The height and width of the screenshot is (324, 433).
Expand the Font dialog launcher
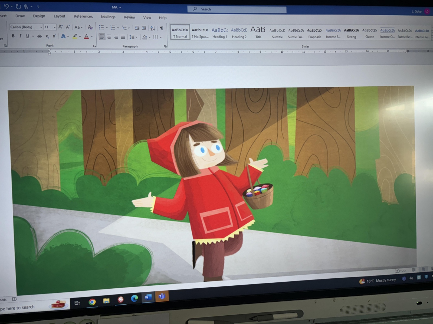pyautogui.click(x=94, y=46)
